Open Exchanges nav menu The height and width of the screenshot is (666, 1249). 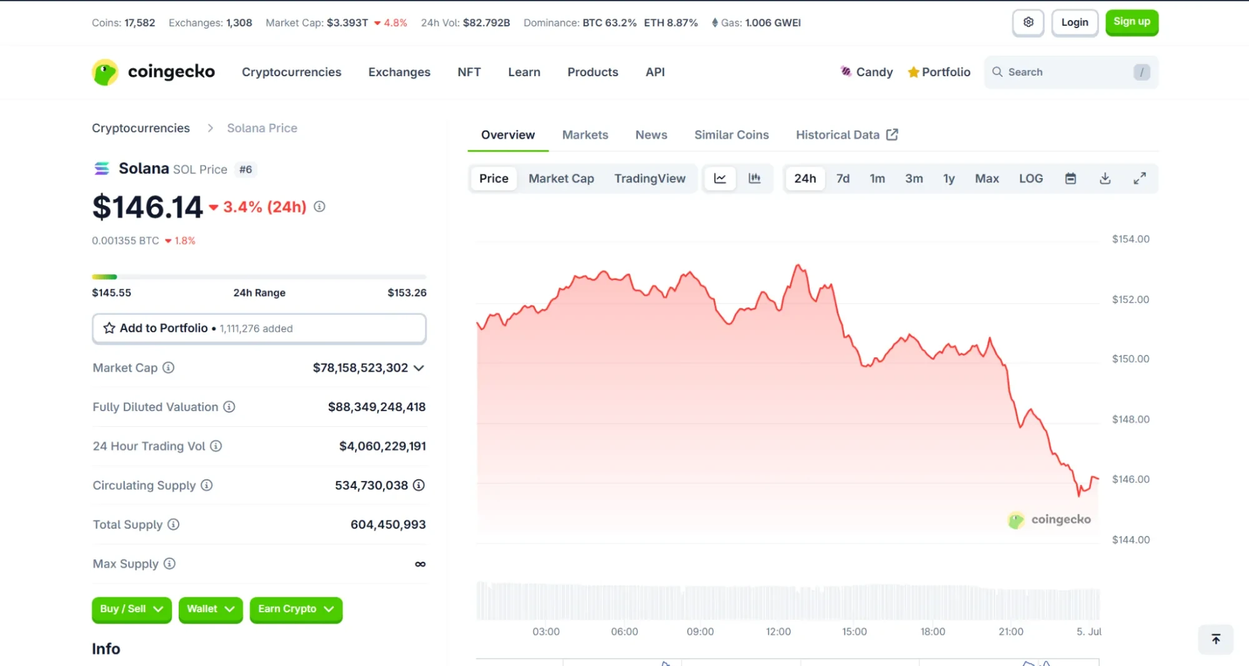point(399,72)
